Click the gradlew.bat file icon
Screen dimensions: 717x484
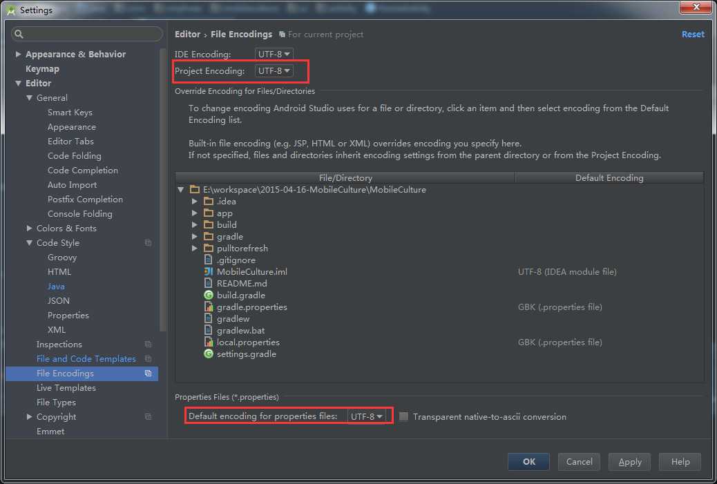(x=209, y=331)
